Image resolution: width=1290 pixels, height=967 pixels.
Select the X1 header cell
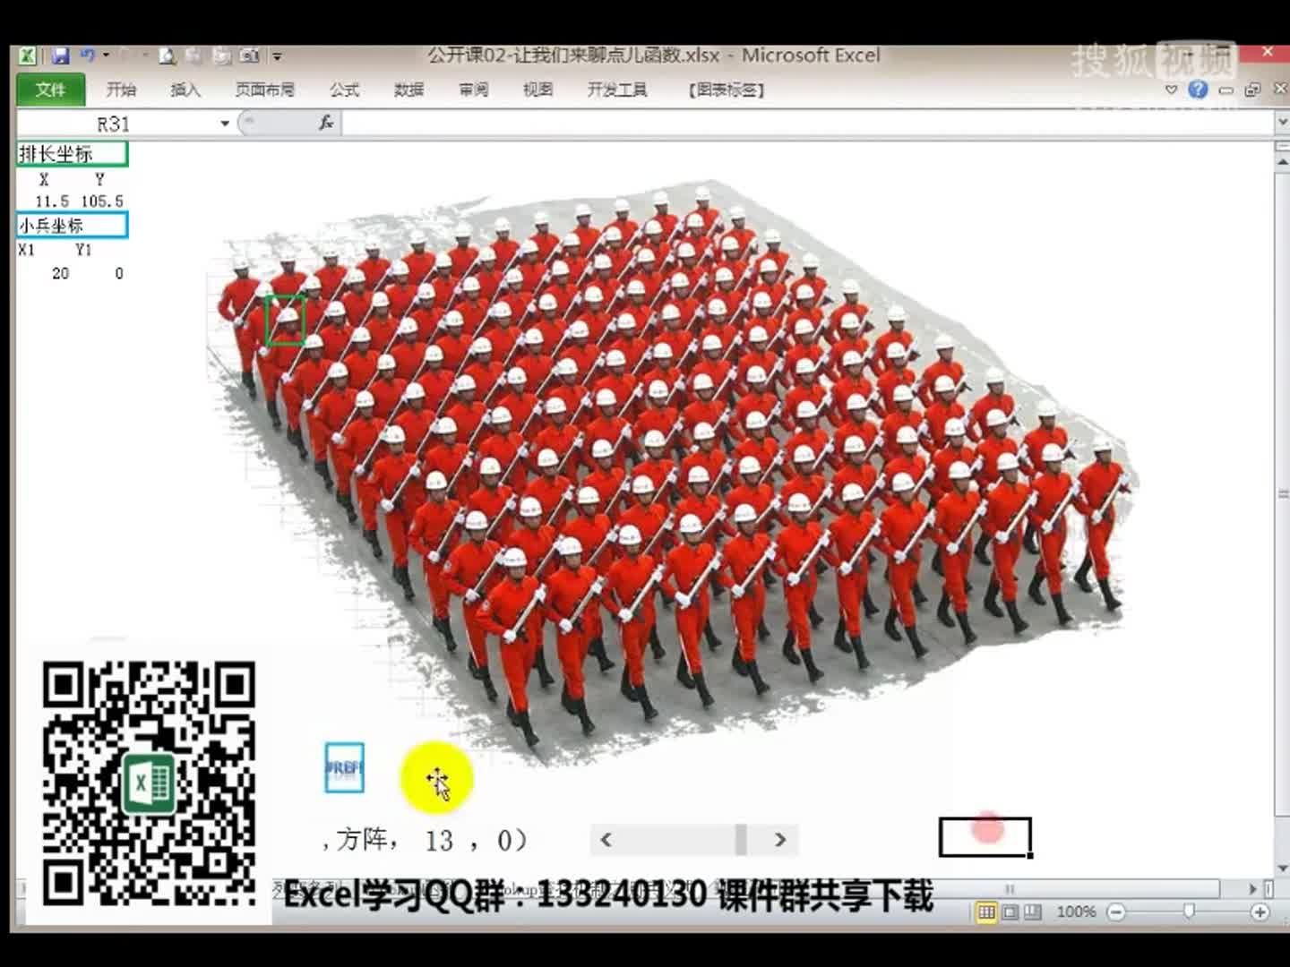(x=45, y=250)
